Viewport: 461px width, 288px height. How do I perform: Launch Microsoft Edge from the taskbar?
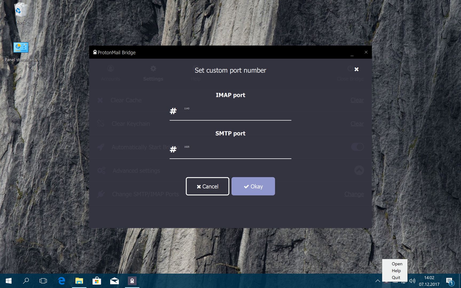(x=62, y=281)
